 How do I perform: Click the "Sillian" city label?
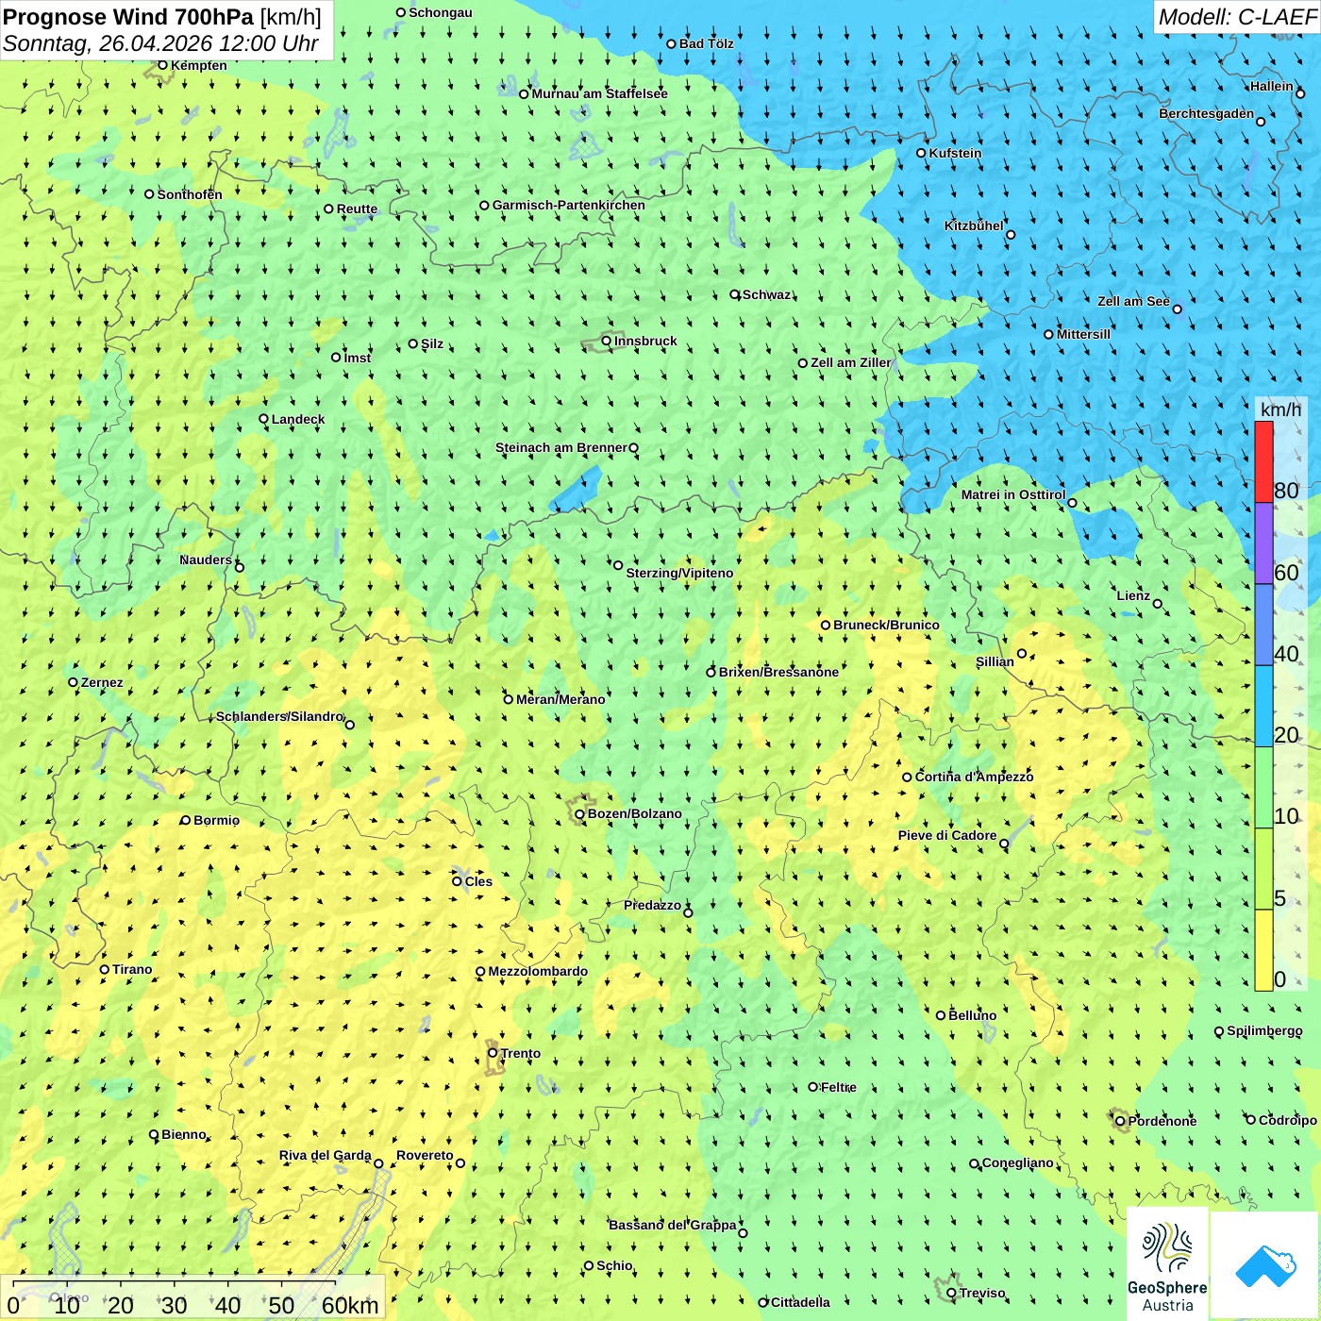[x=995, y=661]
